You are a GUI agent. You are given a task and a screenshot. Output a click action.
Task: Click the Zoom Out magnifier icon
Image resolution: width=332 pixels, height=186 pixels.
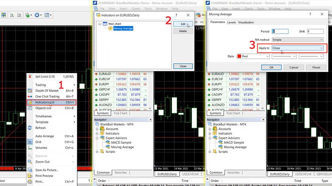pyautogui.click(x=30, y=162)
